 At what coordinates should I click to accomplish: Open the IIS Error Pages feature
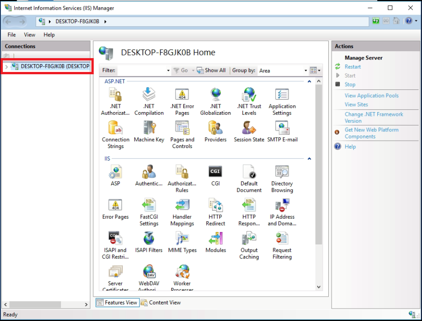click(115, 209)
